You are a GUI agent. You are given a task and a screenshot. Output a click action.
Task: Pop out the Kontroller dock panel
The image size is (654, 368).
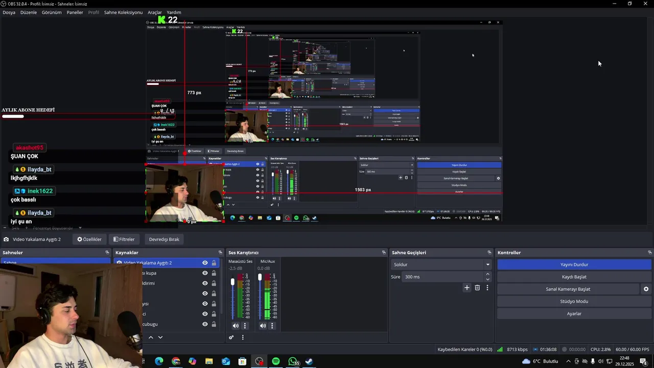point(650,252)
